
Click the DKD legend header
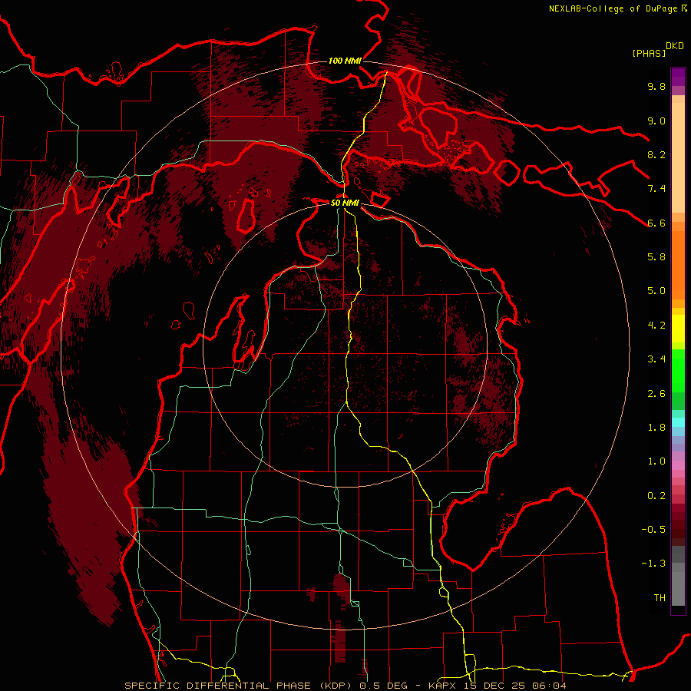(x=675, y=46)
